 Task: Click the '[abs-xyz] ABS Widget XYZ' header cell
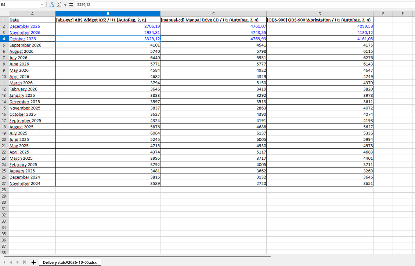tap(108, 20)
